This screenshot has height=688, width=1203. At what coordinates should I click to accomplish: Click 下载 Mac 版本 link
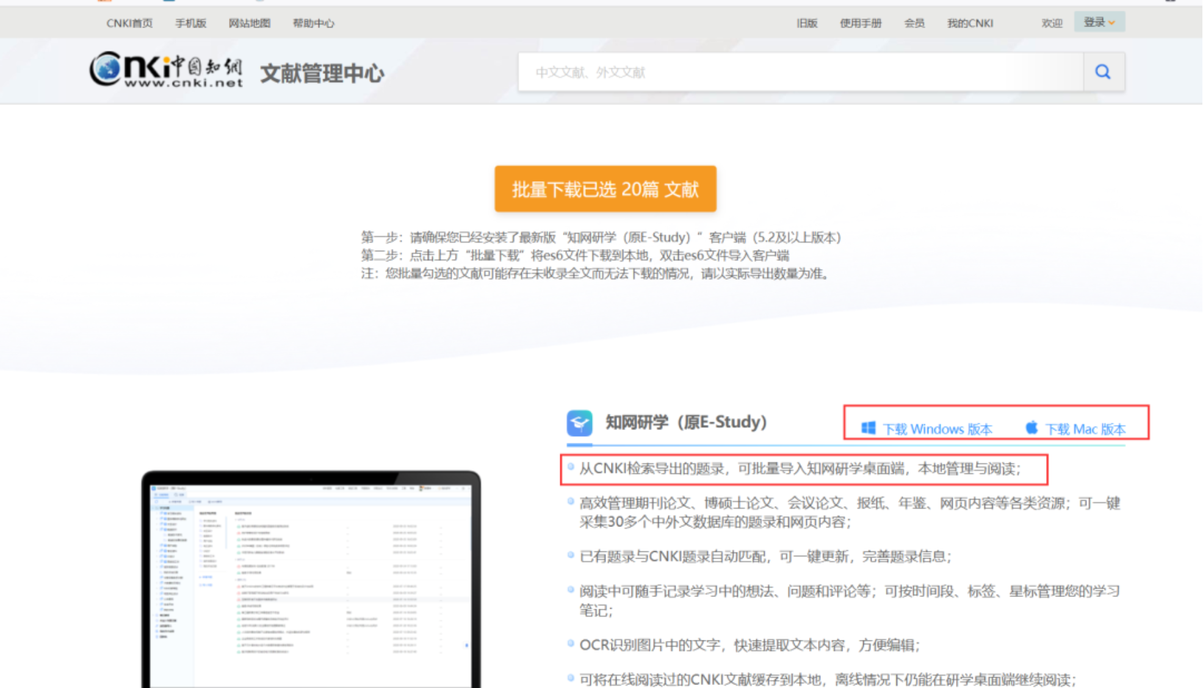pos(1085,429)
